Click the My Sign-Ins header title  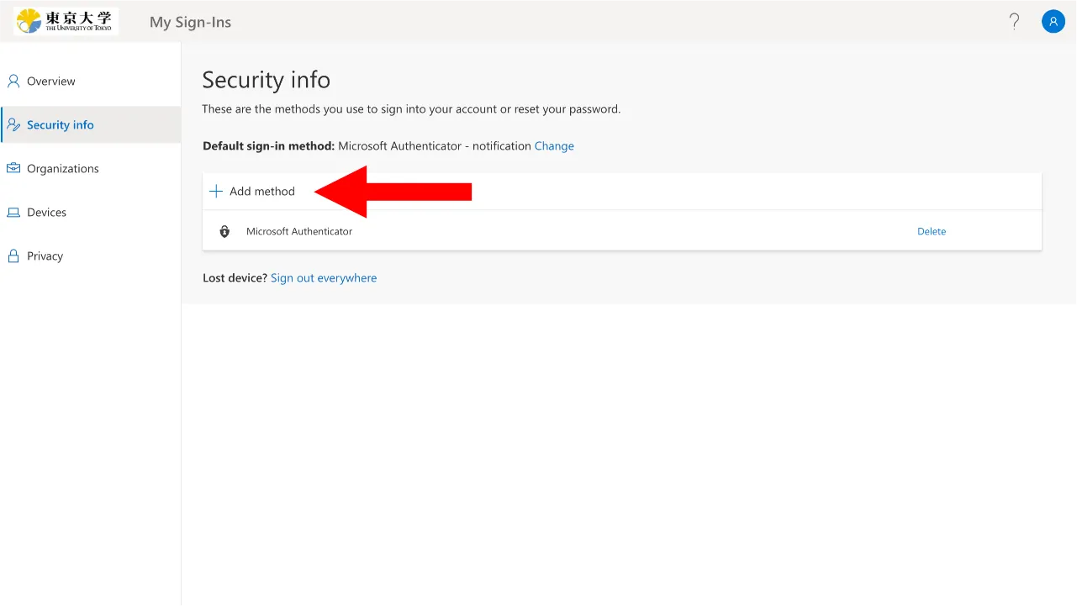pos(190,23)
